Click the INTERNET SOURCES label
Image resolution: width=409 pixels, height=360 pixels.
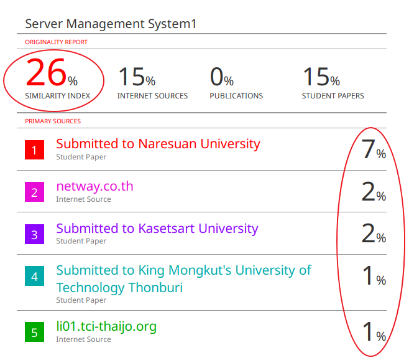point(152,96)
